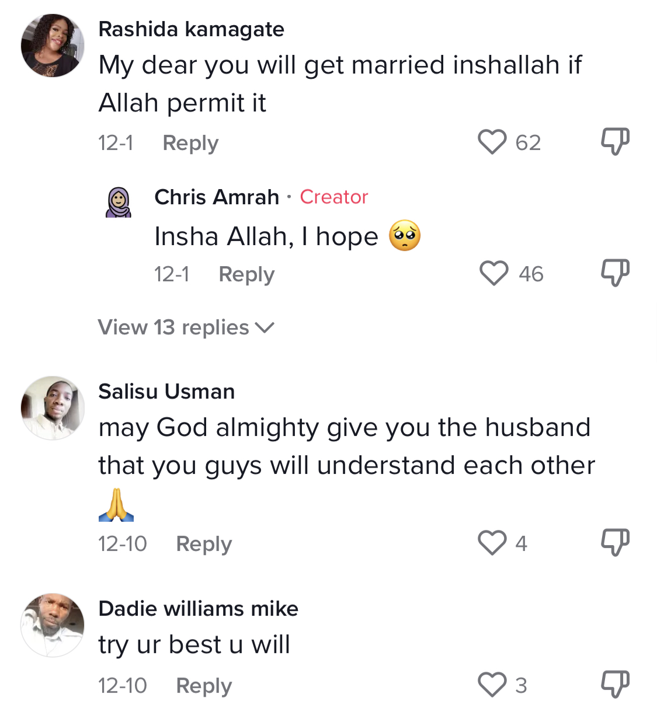The width and height of the screenshot is (657, 712).
Task: Like Salisu Usman's comment
Action: (x=492, y=543)
